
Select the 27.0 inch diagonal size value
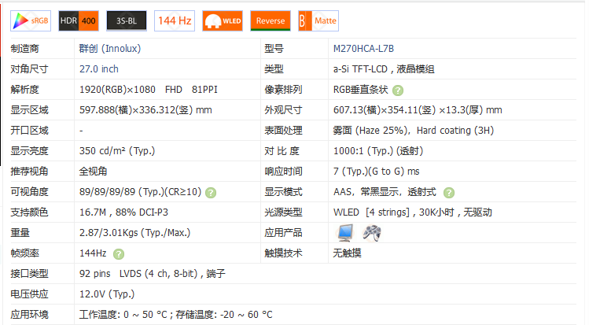tap(99, 69)
